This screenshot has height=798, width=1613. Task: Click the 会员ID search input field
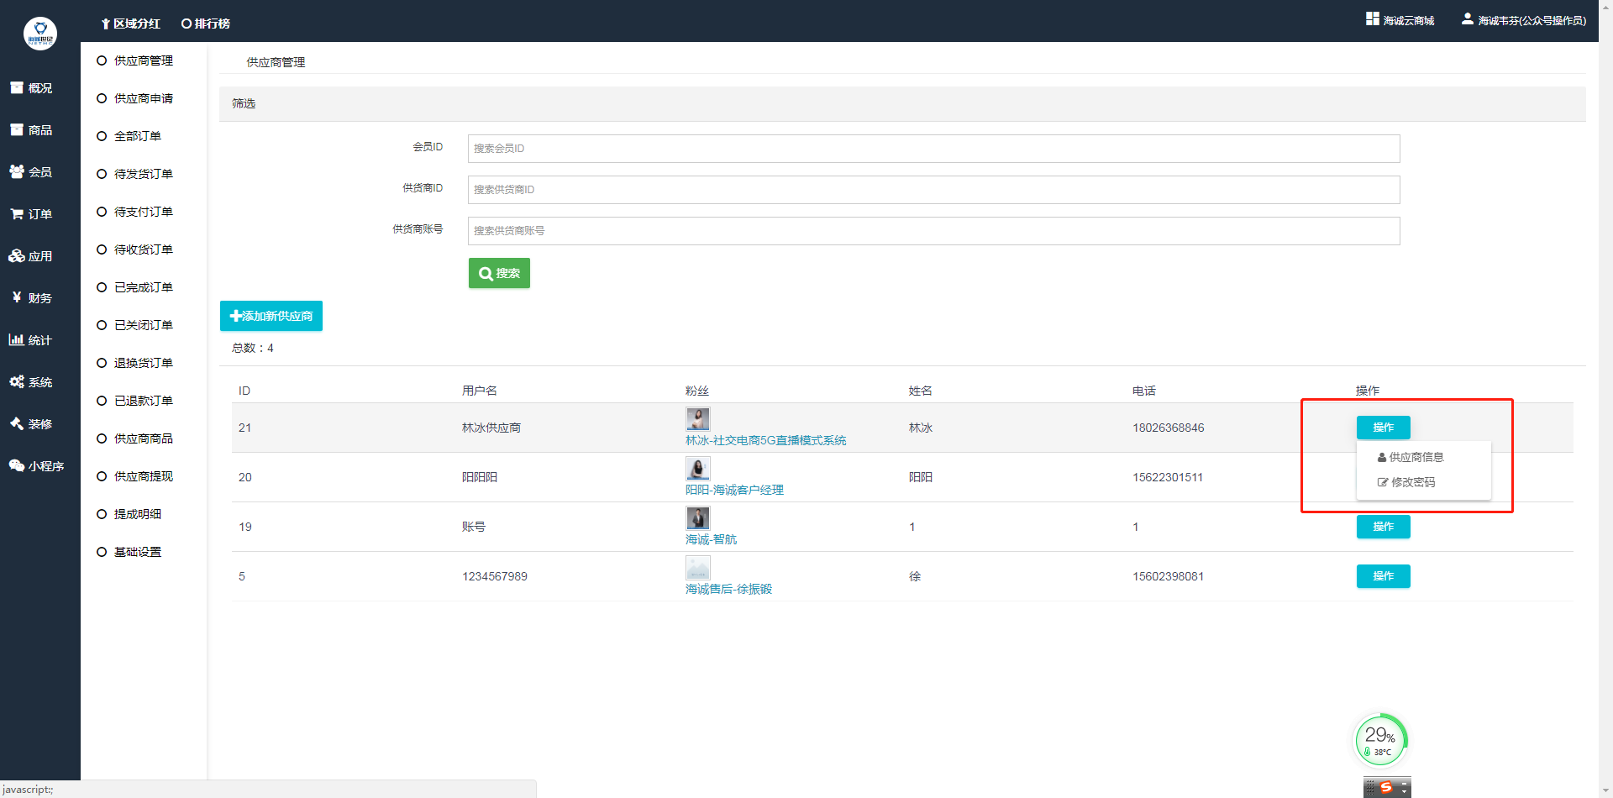[x=933, y=149]
